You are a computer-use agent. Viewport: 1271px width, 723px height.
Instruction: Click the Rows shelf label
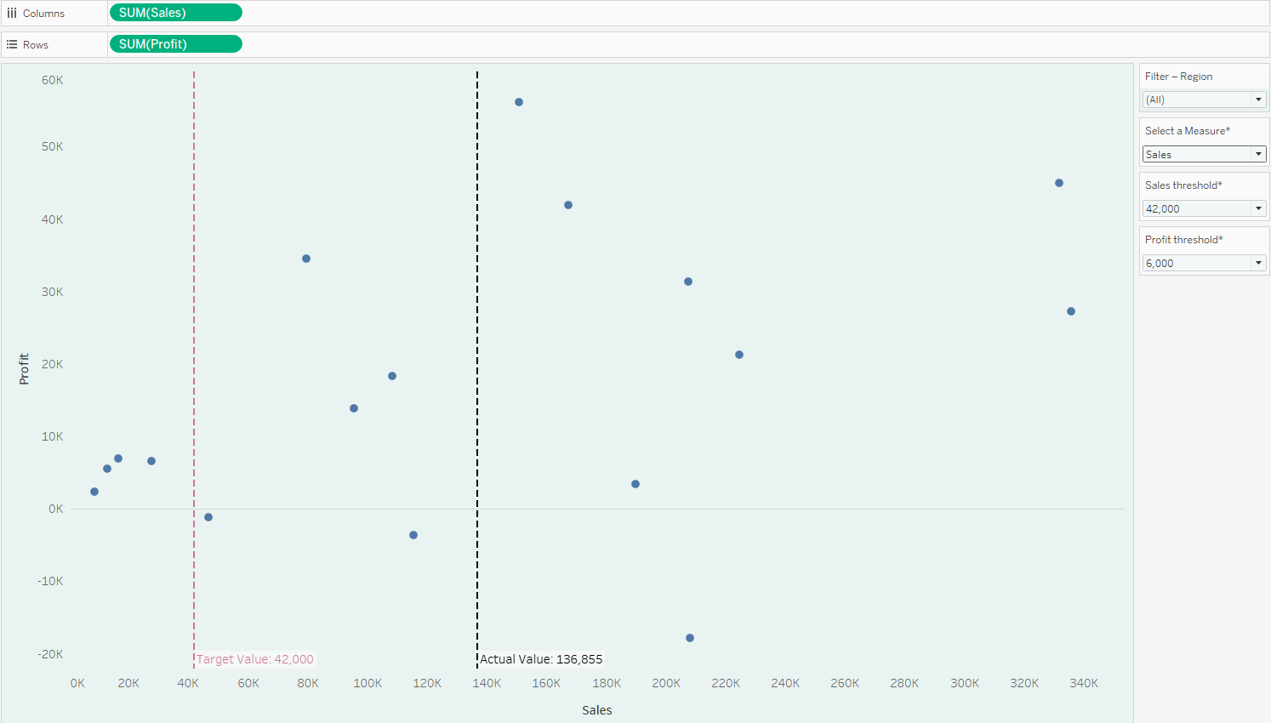[36, 45]
